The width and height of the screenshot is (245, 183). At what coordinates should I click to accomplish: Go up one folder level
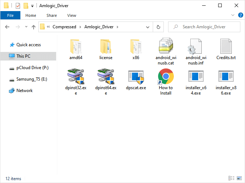coord(33,27)
